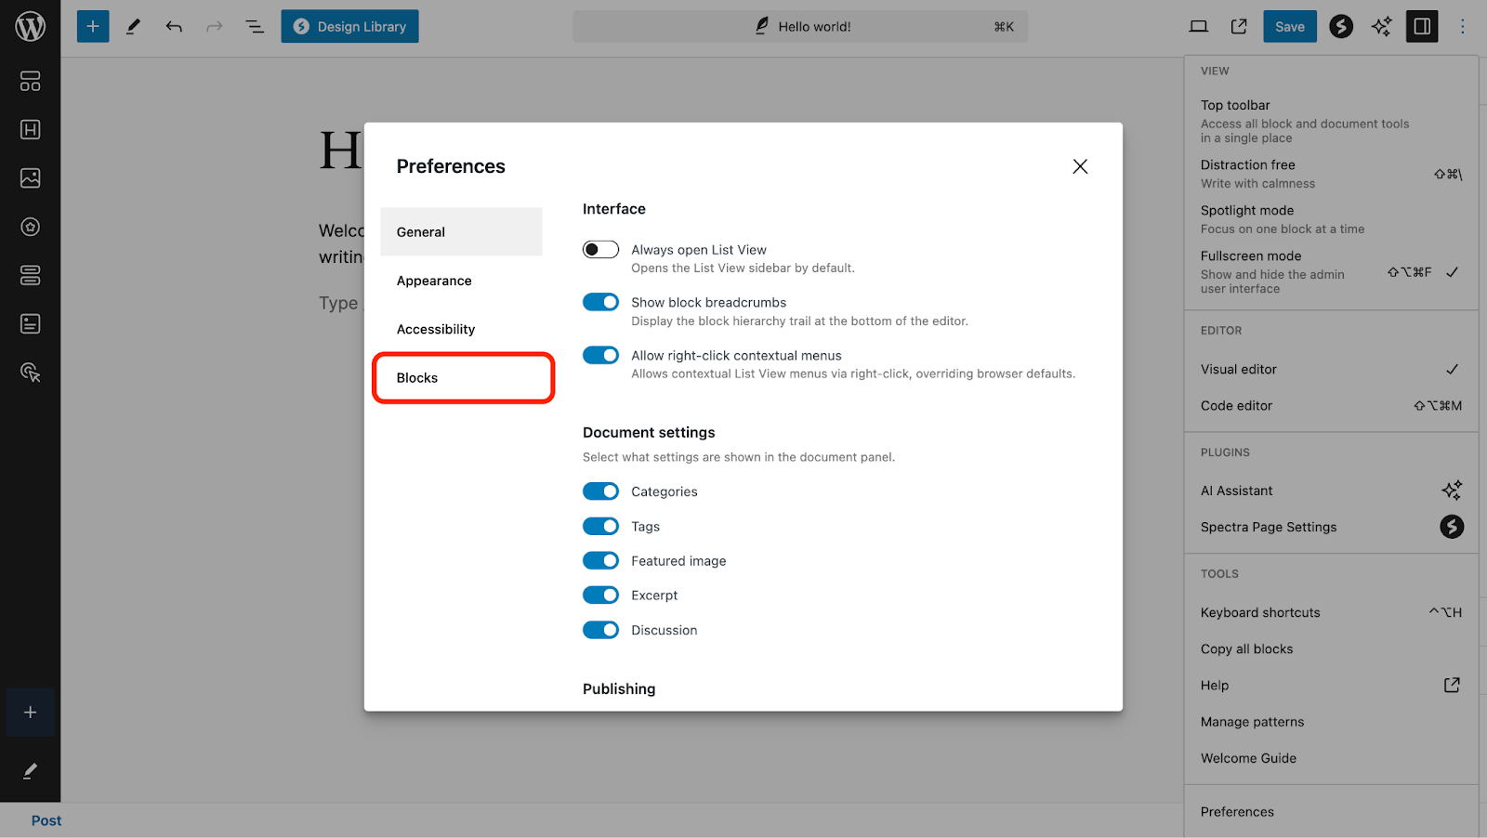
Task: Turn off Excerpt toggle
Action: click(x=600, y=595)
